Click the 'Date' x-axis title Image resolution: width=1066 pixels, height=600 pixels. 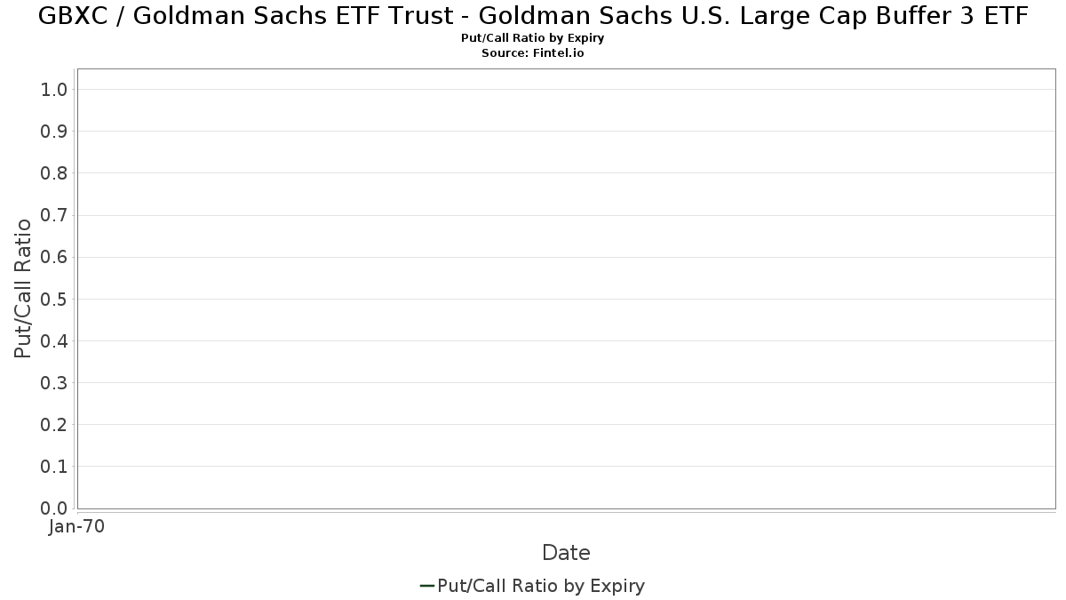566,553
